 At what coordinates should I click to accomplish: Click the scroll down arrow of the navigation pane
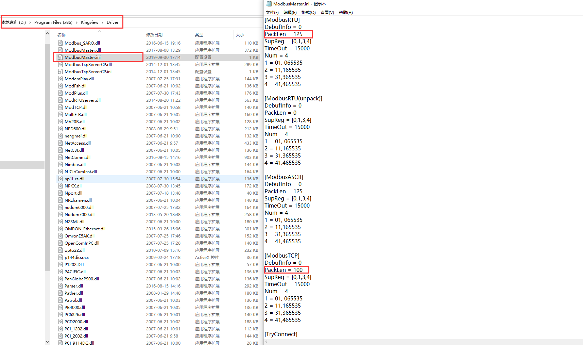point(47,342)
